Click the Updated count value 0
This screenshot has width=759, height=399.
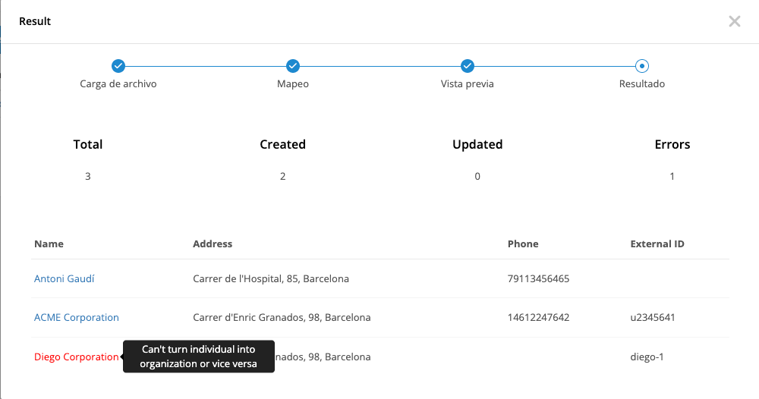477,176
